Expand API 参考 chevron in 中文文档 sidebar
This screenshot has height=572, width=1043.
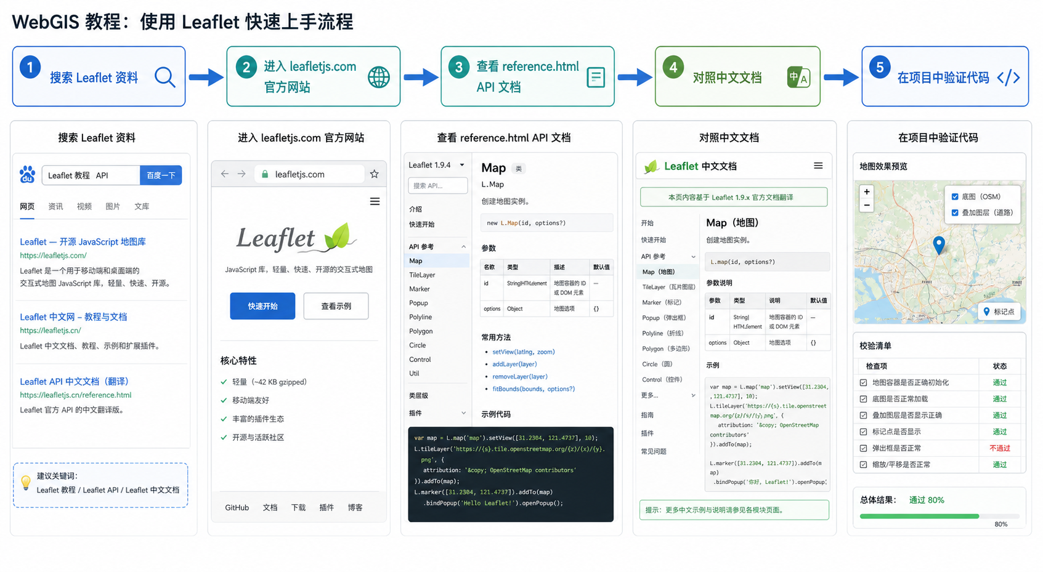tap(693, 257)
